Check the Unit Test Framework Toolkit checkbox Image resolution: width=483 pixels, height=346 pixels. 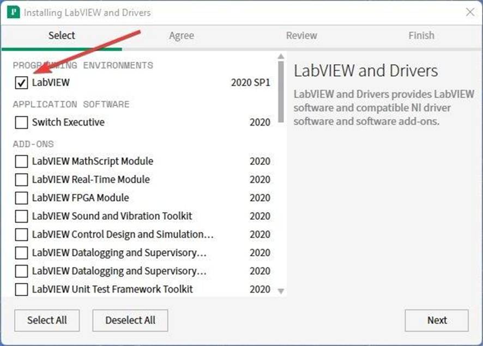[21, 289]
